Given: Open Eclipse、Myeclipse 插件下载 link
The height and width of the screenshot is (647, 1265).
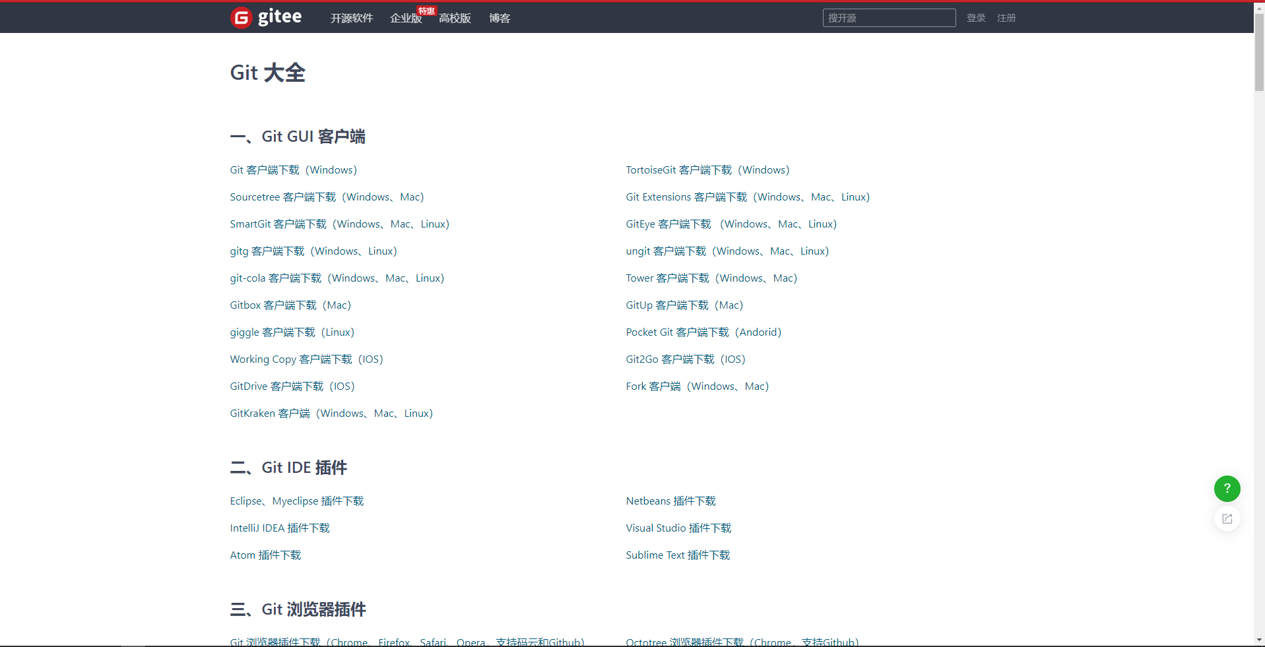Looking at the screenshot, I should pyautogui.click(x=297, y=501).
